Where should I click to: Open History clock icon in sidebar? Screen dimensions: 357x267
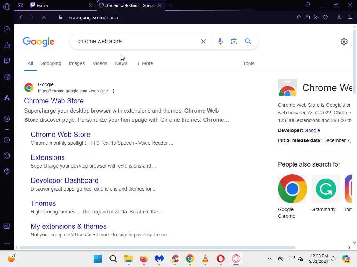coord(7,140)
